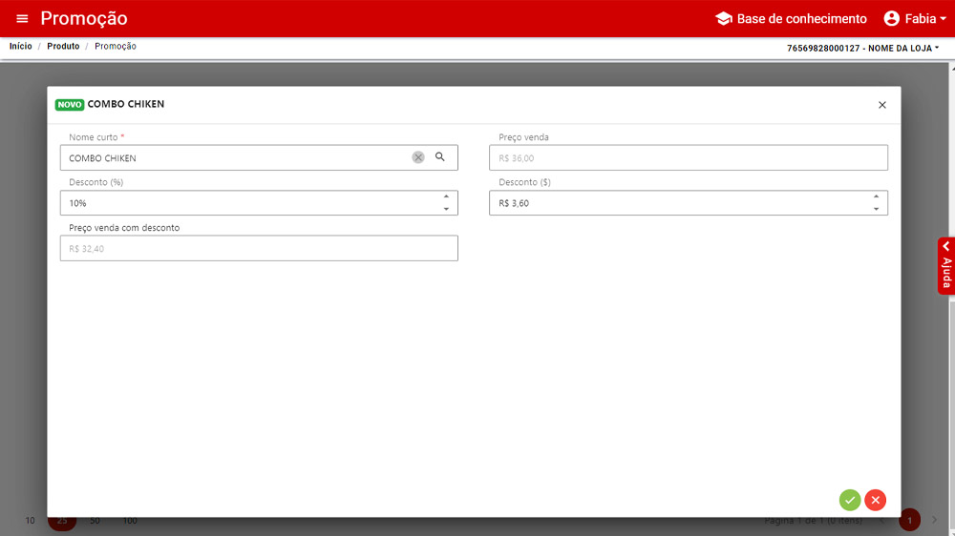Click the search magnifier in Nome curto

click(x=440, y=157)
